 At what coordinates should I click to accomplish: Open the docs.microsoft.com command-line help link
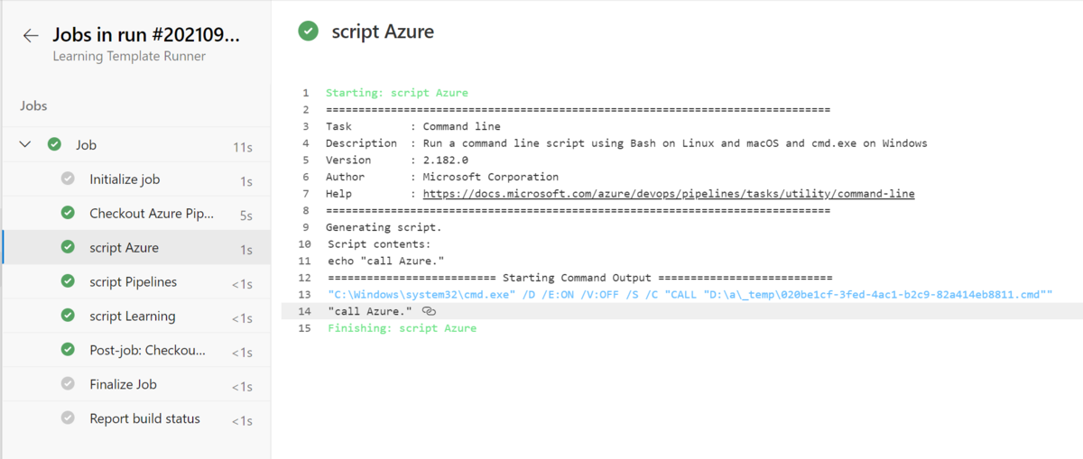point(669,194)
